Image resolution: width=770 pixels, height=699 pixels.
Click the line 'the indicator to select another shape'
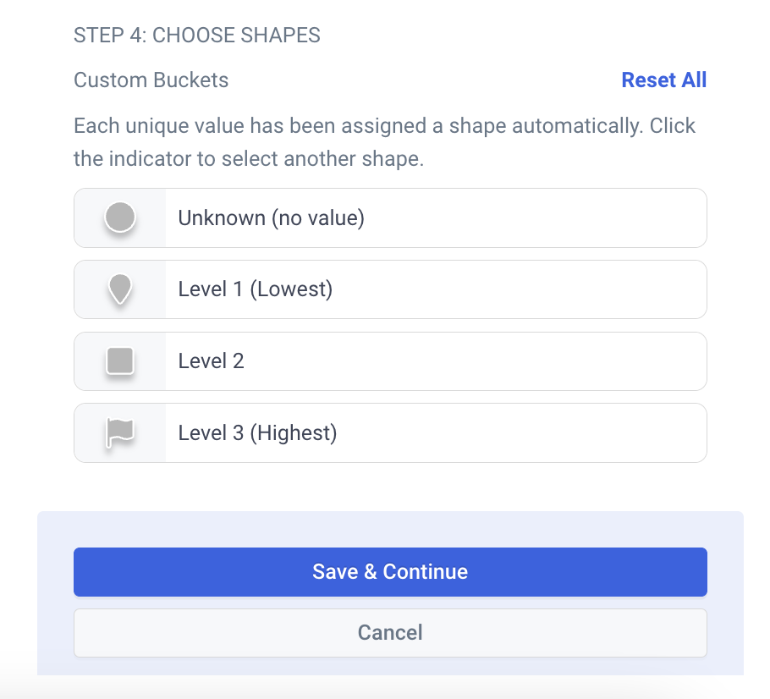[x=249, y=158]
